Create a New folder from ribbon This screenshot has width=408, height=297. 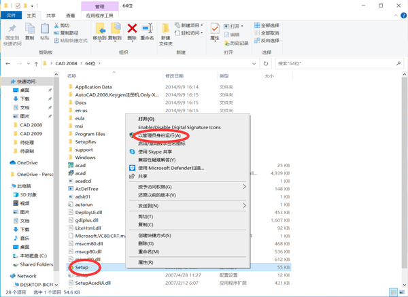166,35
